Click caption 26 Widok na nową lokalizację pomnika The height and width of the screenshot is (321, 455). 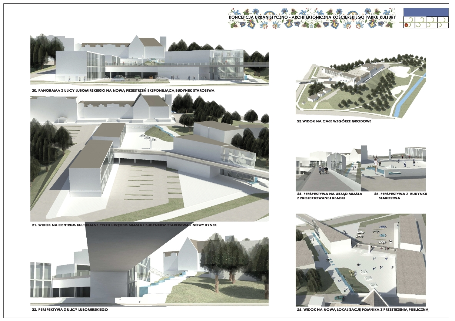pos(362,310)
